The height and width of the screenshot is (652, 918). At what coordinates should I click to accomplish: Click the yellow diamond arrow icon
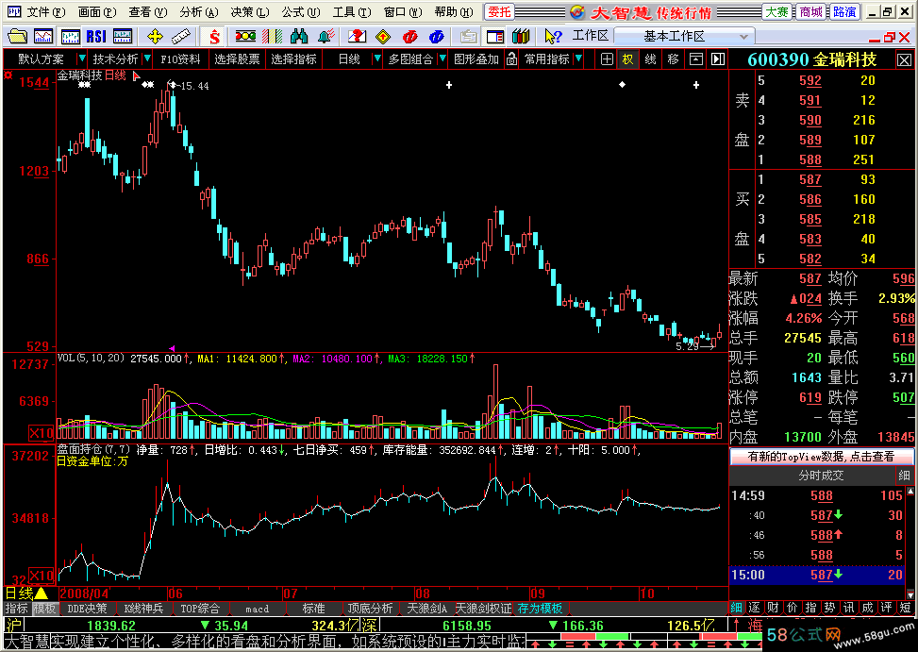383,36
